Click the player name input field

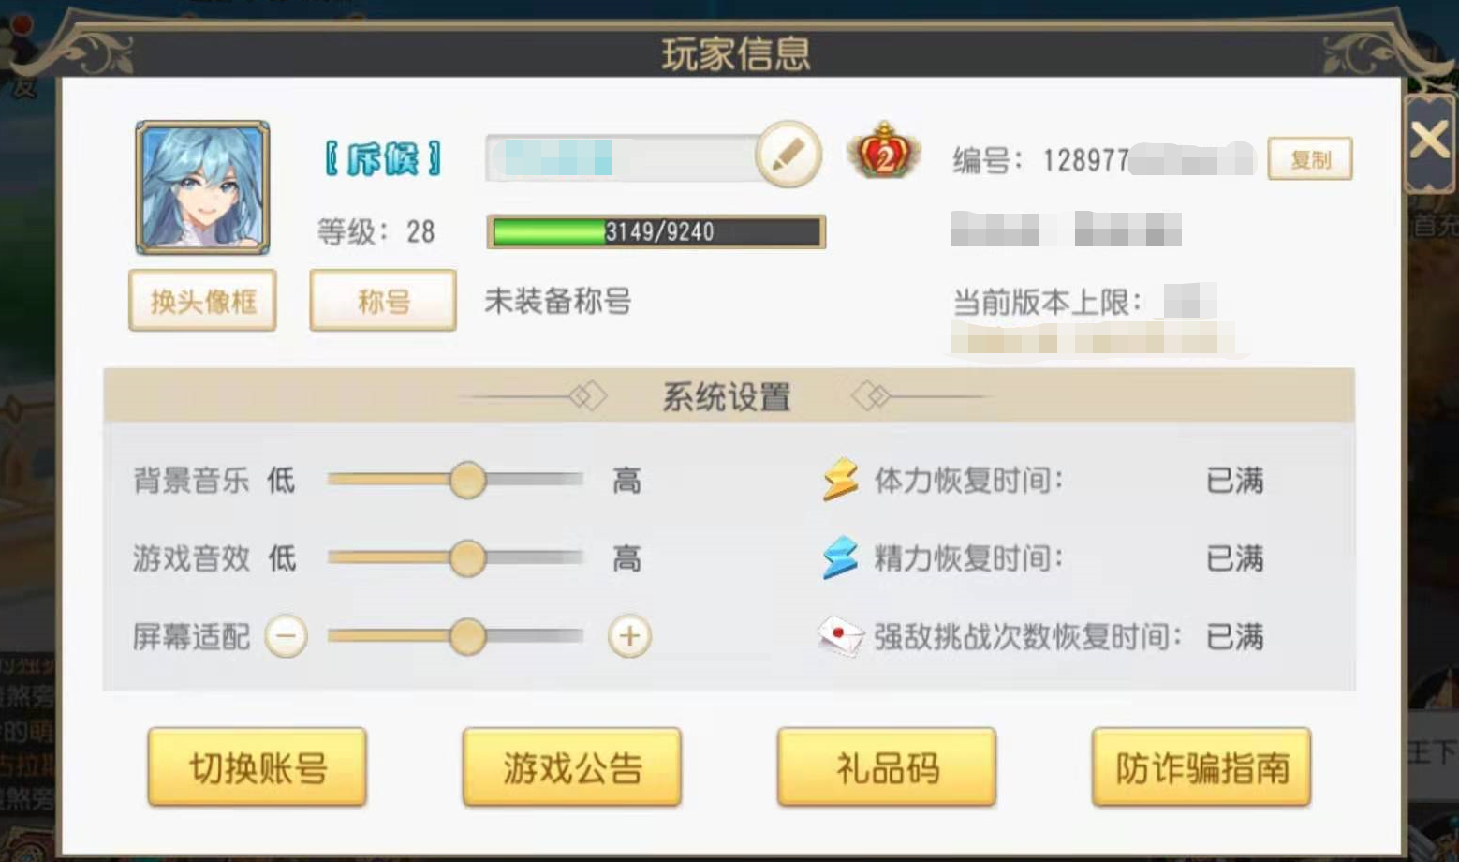pos(622,157)
